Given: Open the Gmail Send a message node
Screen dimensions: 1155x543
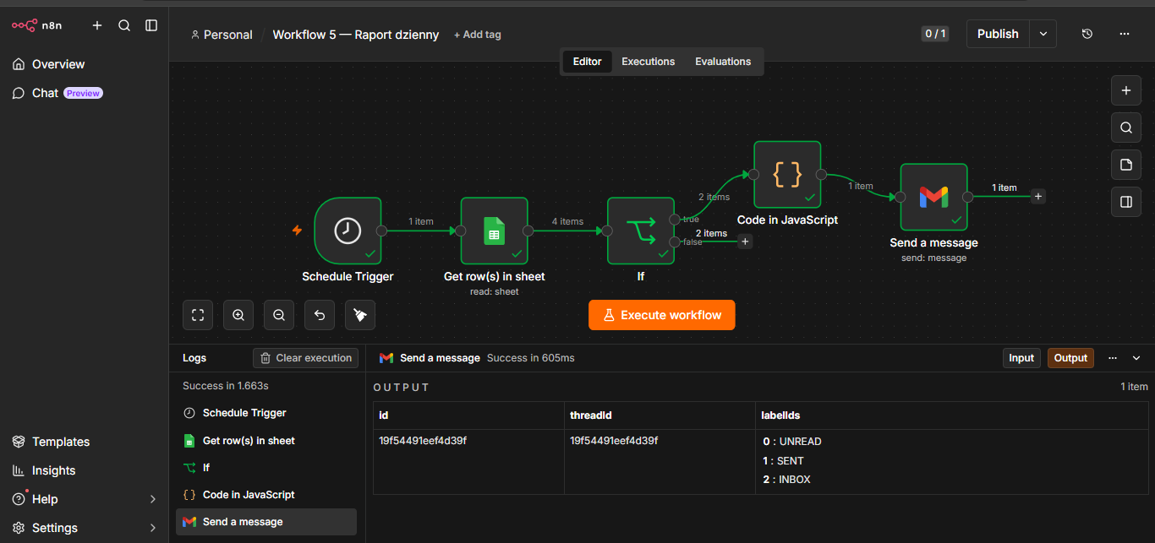Looking at the screenshot, I should (934, 197).
